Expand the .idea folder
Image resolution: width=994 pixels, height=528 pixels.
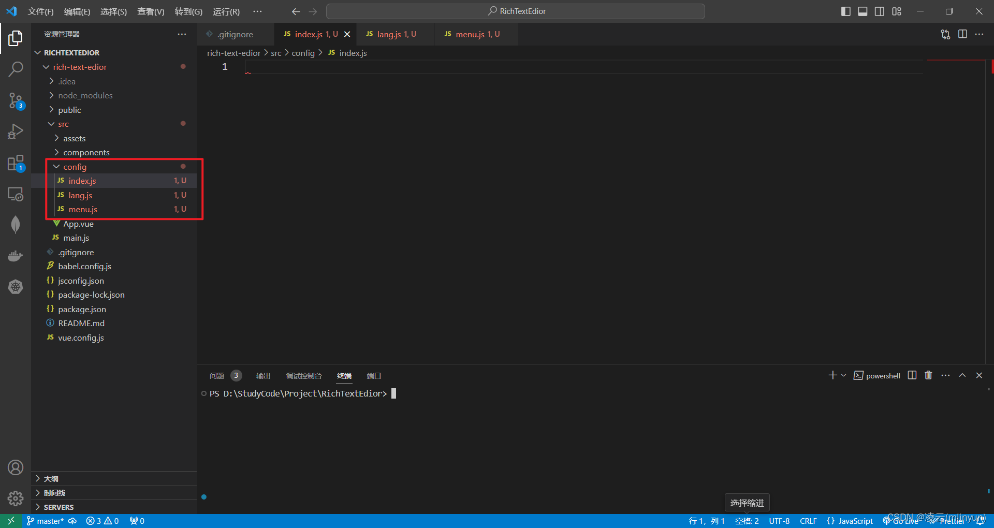[x=114, y=81]
